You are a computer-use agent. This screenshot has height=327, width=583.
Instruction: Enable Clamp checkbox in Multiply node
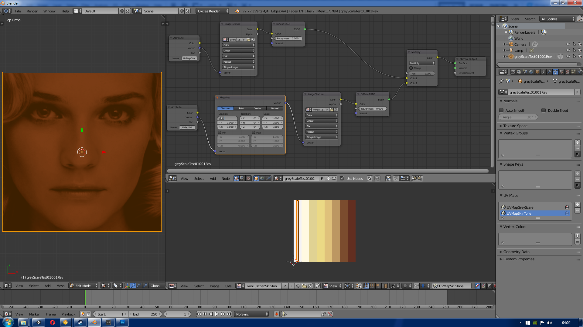coord(411,68)
